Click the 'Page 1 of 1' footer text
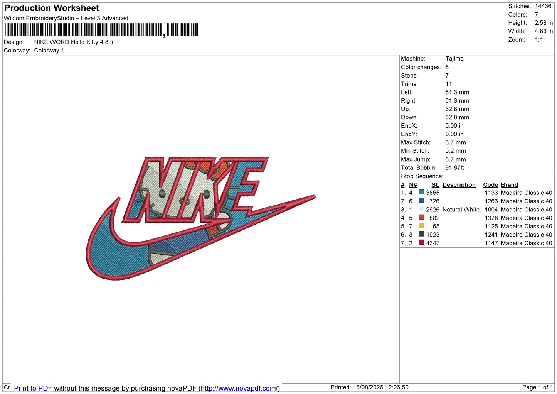 (537, 387)
